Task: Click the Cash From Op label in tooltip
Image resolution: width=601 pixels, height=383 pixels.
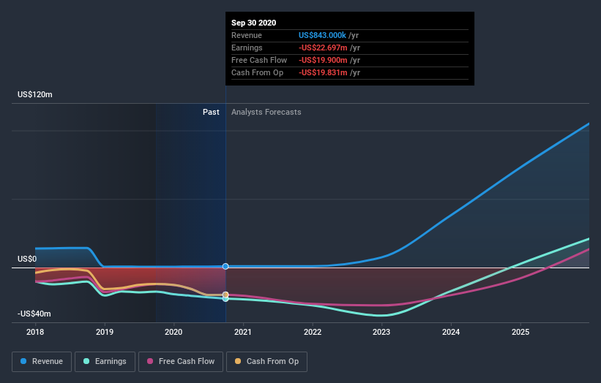Action: 258,72
